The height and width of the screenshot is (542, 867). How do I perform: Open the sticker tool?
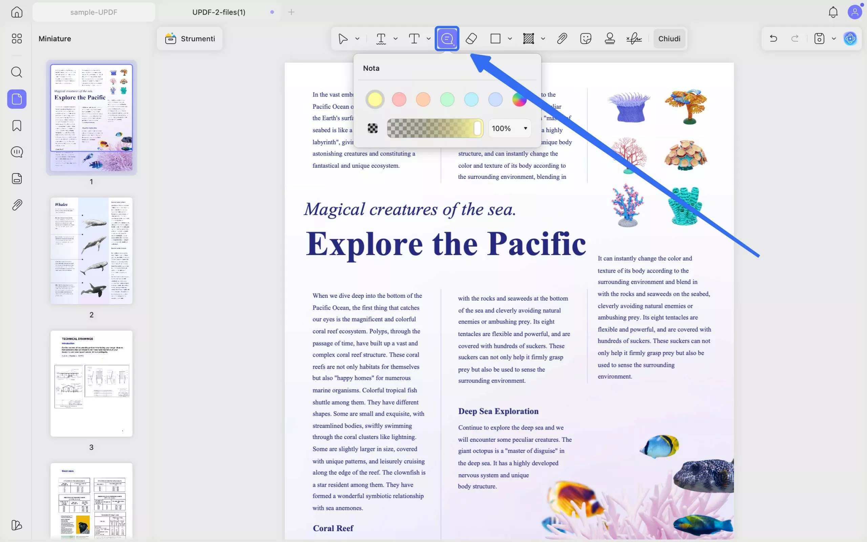point(586,38)
